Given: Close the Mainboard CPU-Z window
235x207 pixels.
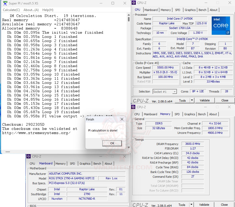Looking at the screenshot, I should click(x=124, y=156).
